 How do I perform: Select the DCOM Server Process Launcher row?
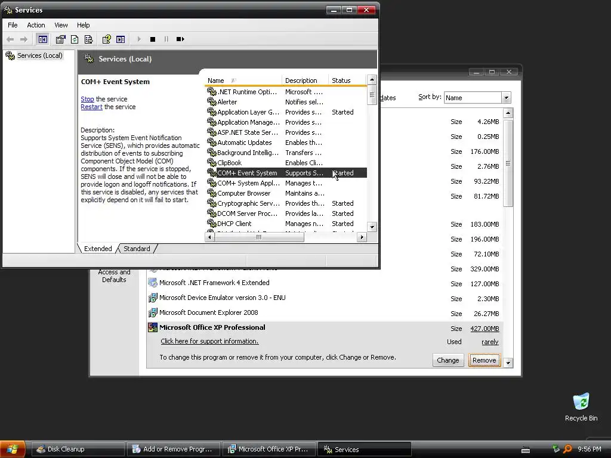click(x=286, y=213)
